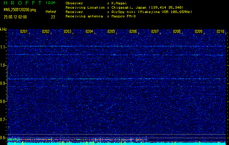The height and width of the screenshot is (145, 229).
Task: Click the Receiving antenna label
Action: tap(84, 16)
